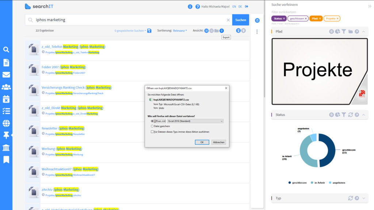374x210 pixels.
Task: Switch language to EN
Action: [x=234, y=7]
